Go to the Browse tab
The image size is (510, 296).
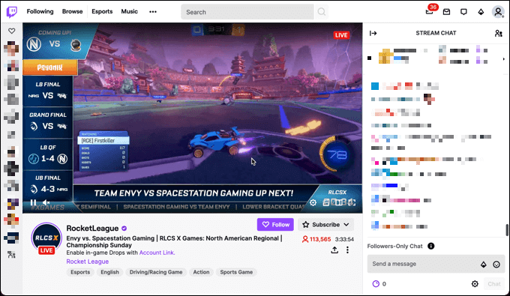pyautogui.click(x=72, y=11)
